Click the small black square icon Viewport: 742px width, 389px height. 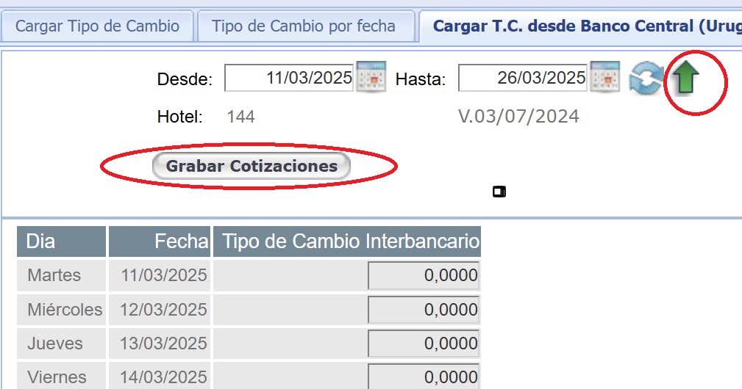click(x=499, y=192)
